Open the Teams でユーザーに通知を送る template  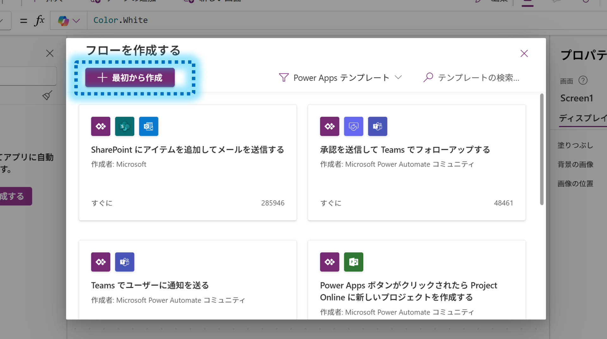[188, 280]
